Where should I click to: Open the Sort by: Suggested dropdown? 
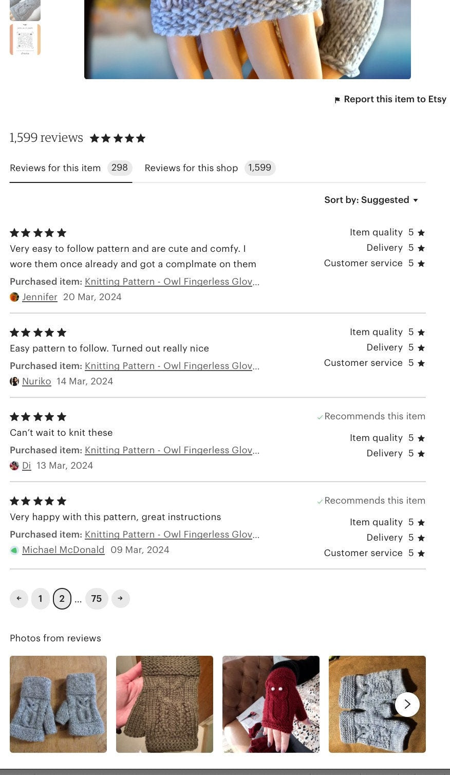coord(371,200)
